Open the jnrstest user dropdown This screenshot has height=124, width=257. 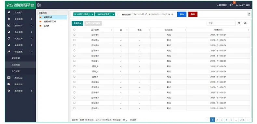point(240,5)
